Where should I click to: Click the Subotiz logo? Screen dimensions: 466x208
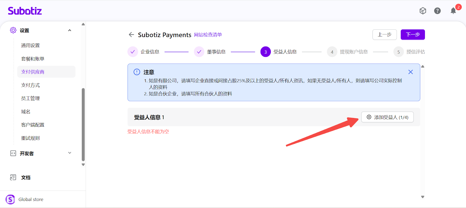[x=25, y=11]
